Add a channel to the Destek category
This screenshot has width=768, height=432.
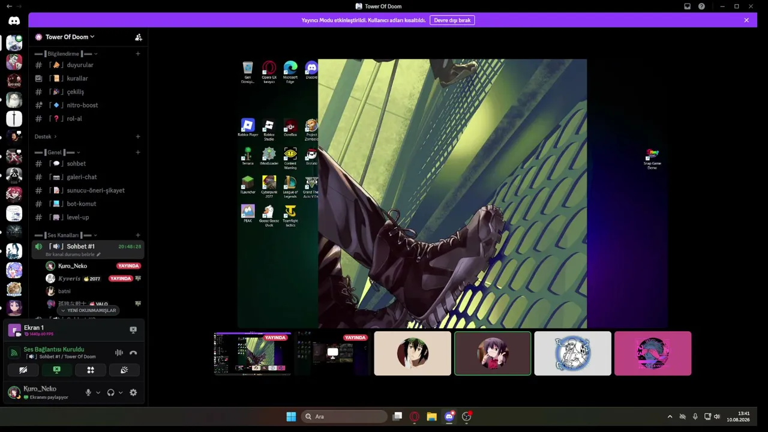pos(138,137)
